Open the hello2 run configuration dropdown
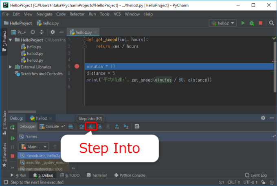Screen dimensions: 277x186 coord(223,23)
